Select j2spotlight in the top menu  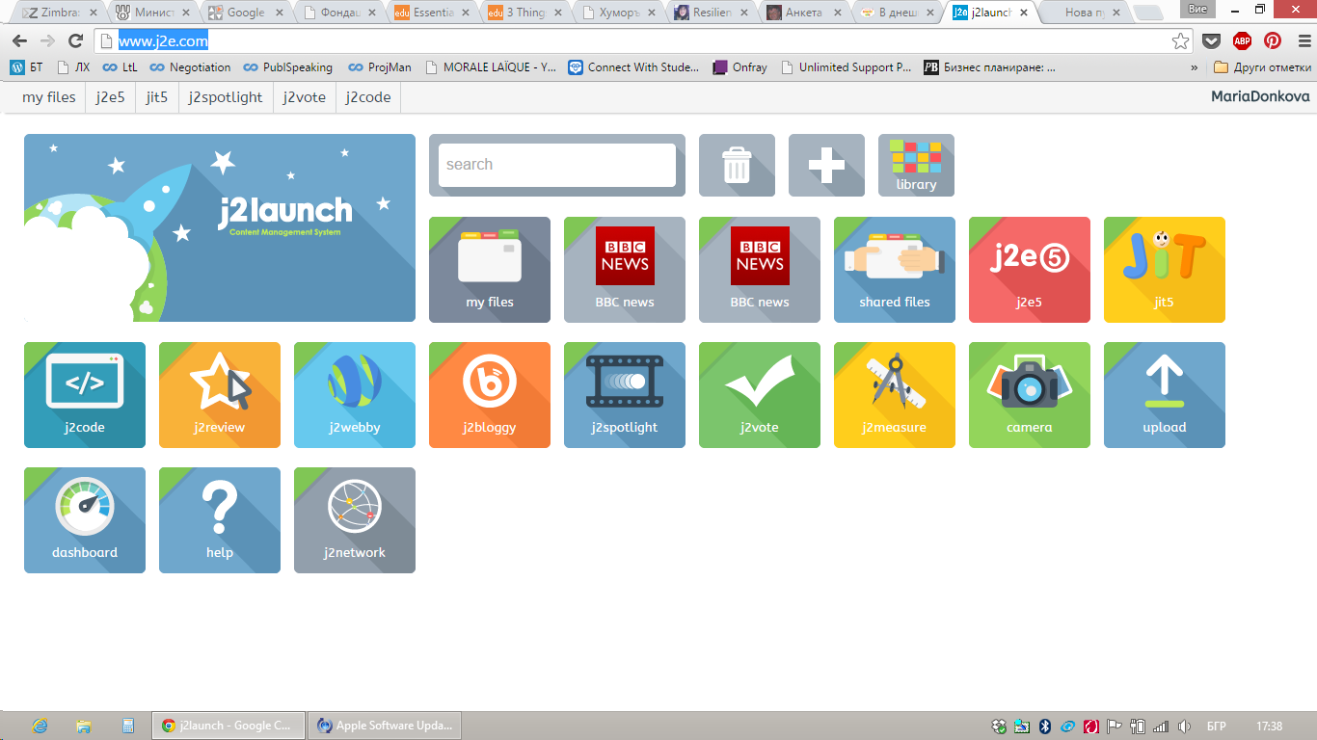[226, 97]
